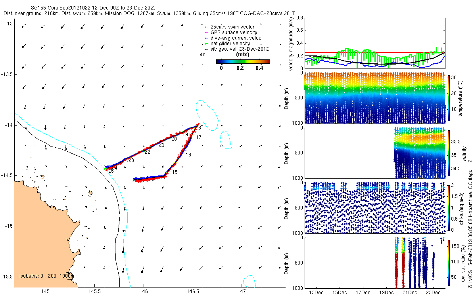Click longitude tick '145.5' on map axis
The height and width of the screenshot is (297, 476).
94,291
